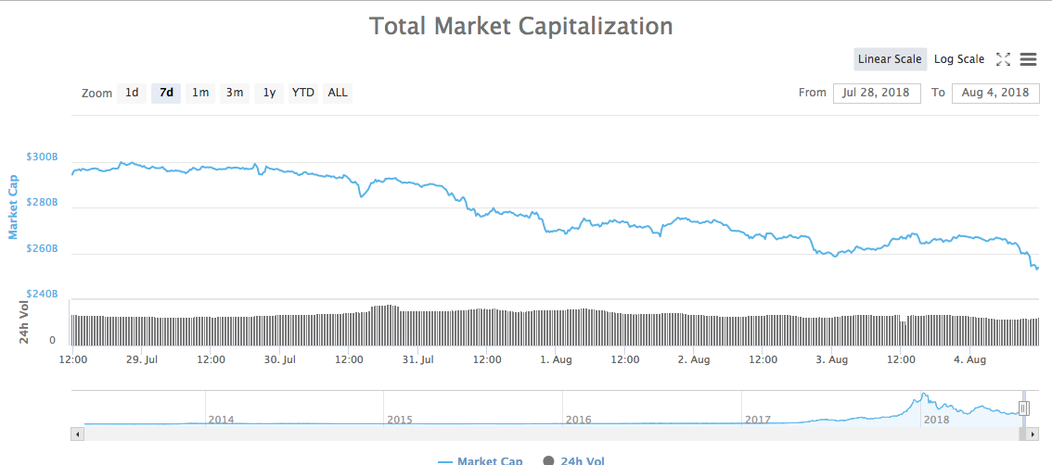Screen dimensions: 1052x465
Task: Click the 2018 peak in navigator
Action: click(924, 396)
